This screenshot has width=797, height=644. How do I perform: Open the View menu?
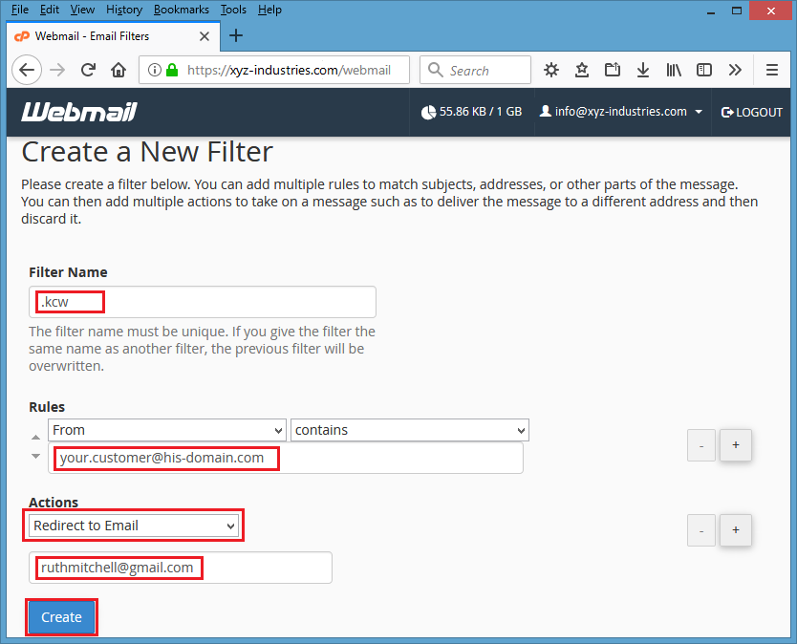(x=82, y=10)
